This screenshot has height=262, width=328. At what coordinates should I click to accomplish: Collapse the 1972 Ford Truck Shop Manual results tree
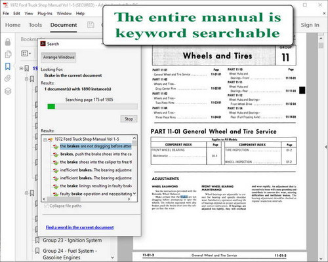45,140
